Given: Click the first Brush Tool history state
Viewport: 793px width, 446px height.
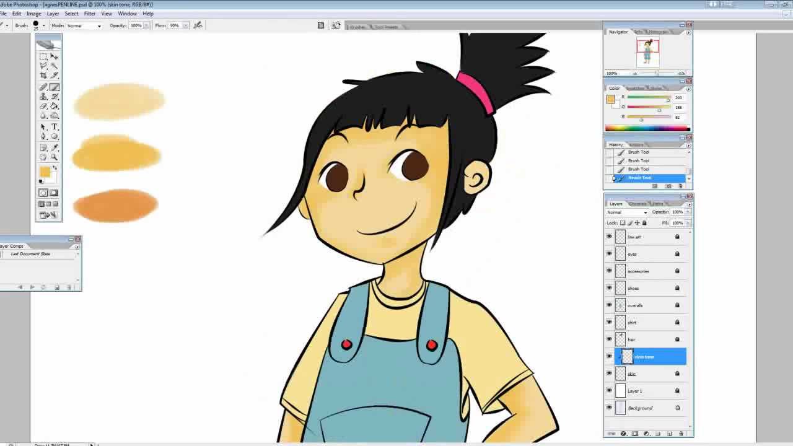Looking at the screenshot, I should (x=638, y=152).
